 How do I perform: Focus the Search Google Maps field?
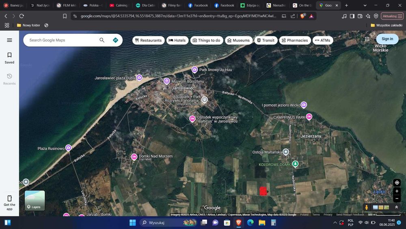click(x=62, y=40)
